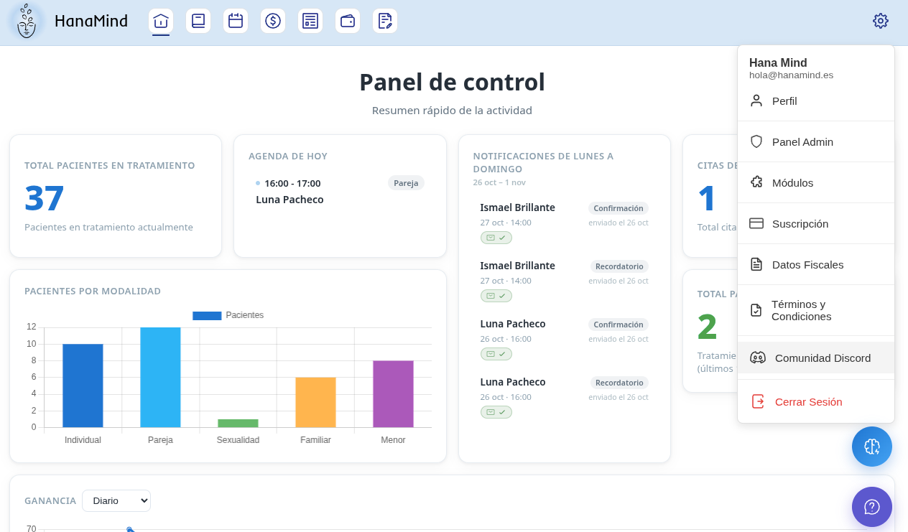Select Perfil from the user menu

tap(816, 101)
